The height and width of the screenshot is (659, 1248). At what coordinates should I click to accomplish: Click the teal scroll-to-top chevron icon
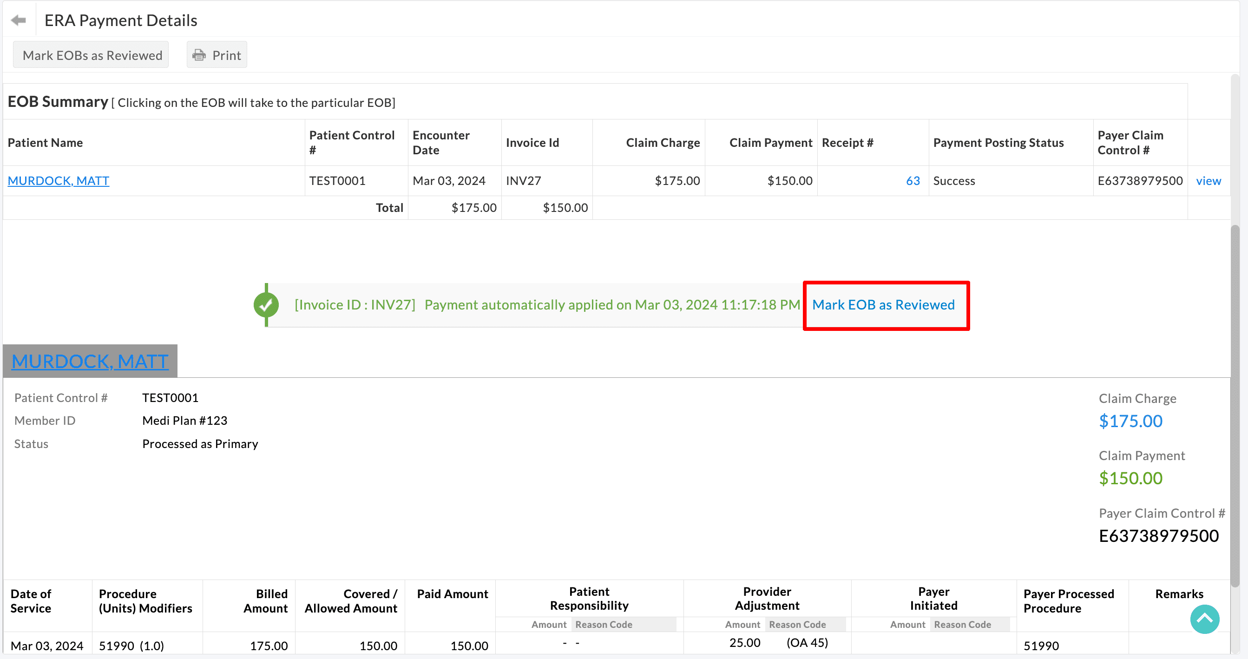(1204, 619)
